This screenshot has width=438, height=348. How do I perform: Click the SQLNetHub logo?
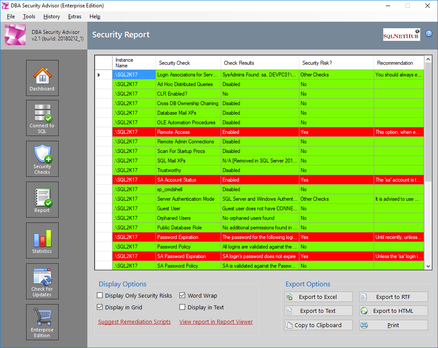401,35
